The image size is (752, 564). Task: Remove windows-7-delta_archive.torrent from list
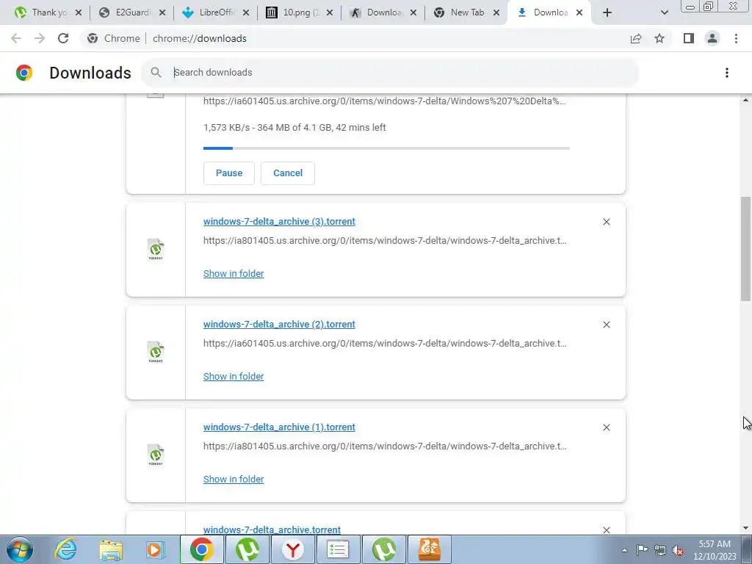pos(606,529)
